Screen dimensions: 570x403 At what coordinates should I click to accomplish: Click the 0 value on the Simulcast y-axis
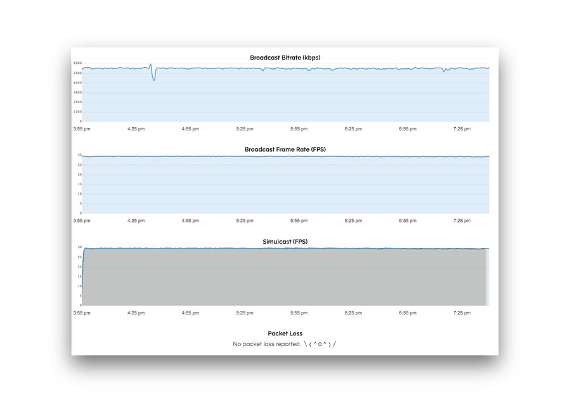click(81, 304)
